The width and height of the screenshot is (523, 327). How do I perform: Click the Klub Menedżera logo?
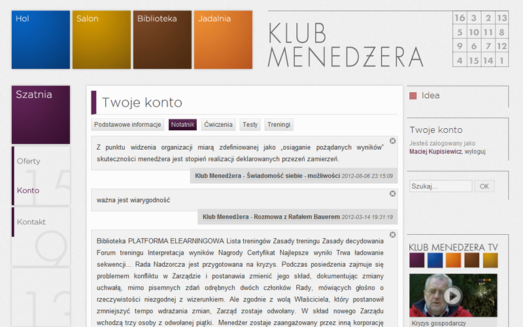point(346,44)
